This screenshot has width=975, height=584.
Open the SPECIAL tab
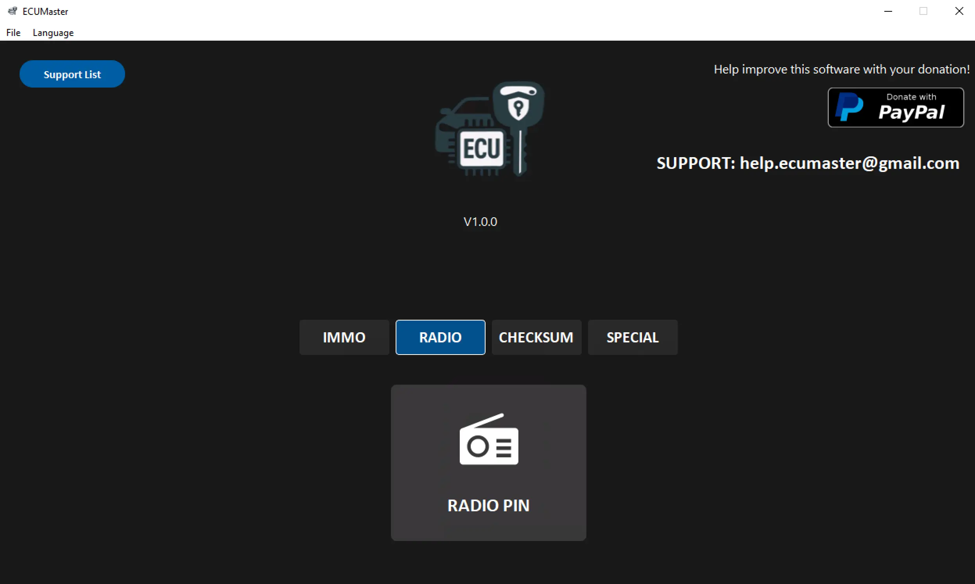[632, 337]
